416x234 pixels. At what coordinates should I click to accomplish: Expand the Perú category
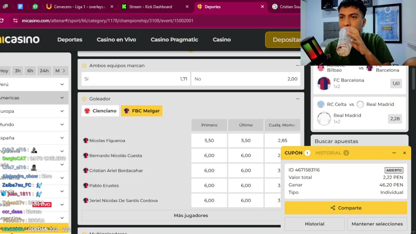point(34,84)
